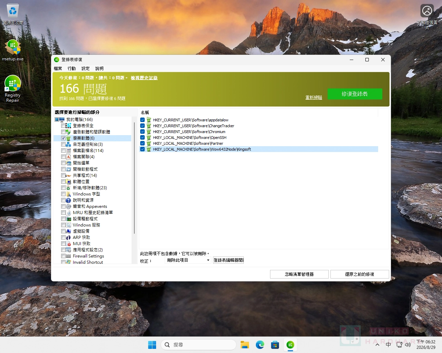Select the 虛擬設備 tree row
Image resolution: width=442 pixels, height=353 pixels.
tap(81, 231)
